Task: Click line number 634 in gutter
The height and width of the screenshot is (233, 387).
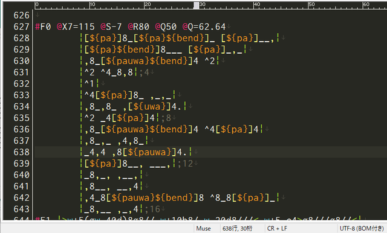Action: (x=22, y=107)
